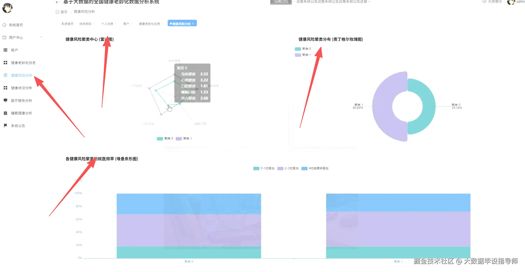Screen dimensions: 525x272
Task: Click the 健康风险聚类分布 rose chart title
Action: pos(331,39)
